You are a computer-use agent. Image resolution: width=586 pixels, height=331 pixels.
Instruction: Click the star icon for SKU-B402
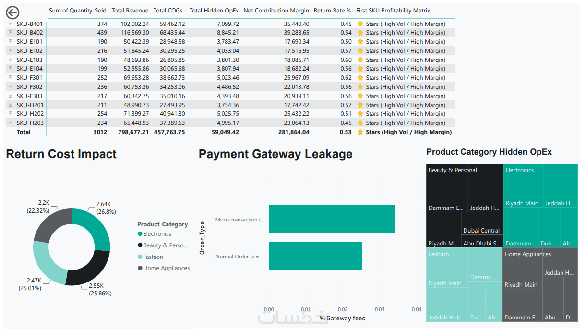coord(360,33)
